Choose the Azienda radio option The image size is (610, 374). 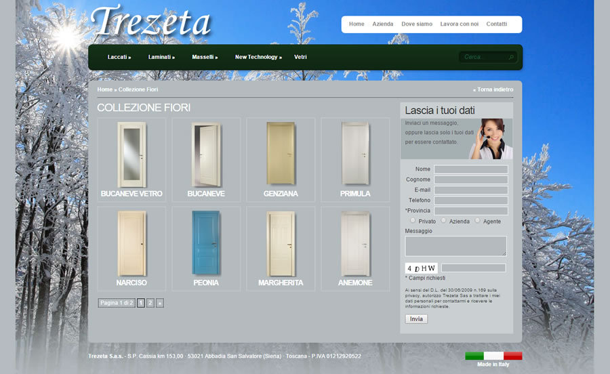coord(444,221)
